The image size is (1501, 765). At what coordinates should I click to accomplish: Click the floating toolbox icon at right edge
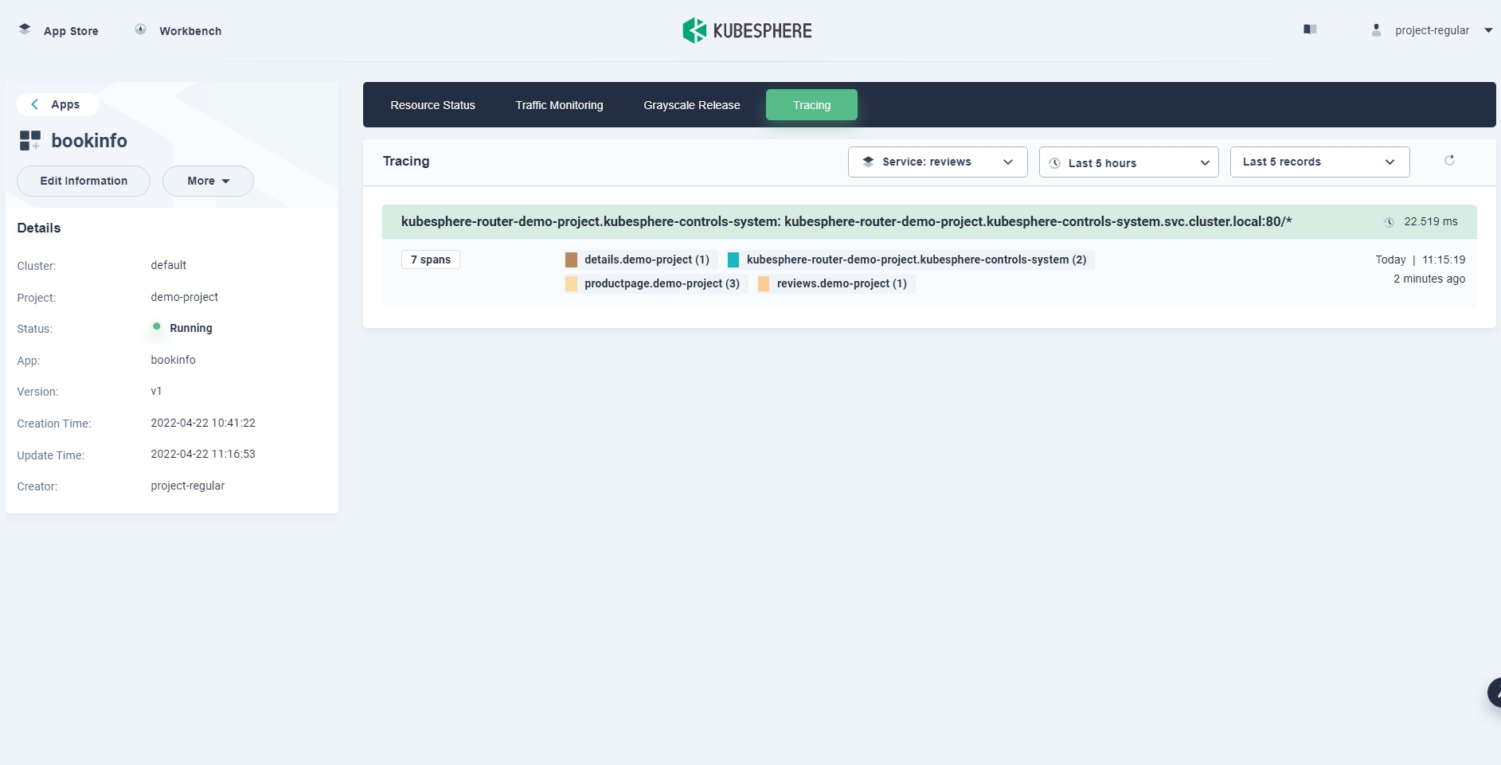pos(1494,693)
